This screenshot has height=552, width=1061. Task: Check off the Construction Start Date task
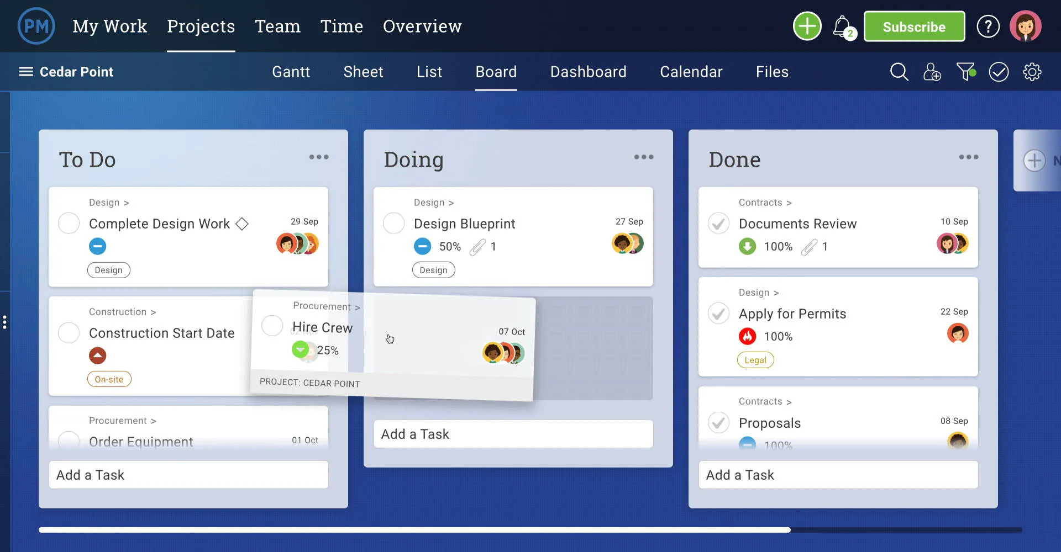68,332
